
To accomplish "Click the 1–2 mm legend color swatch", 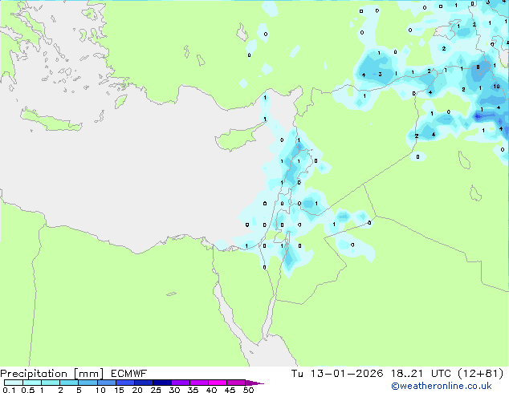I will click(x=51, y=383).
